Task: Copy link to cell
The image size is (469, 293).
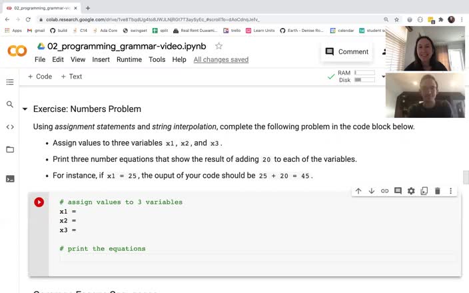Action: pos(384,191)
